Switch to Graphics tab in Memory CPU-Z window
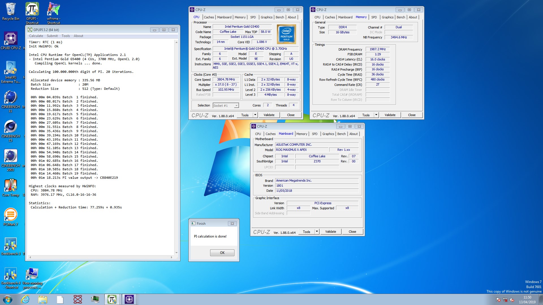The height and width of the screenshot is (305, 543). click(387, 17)
